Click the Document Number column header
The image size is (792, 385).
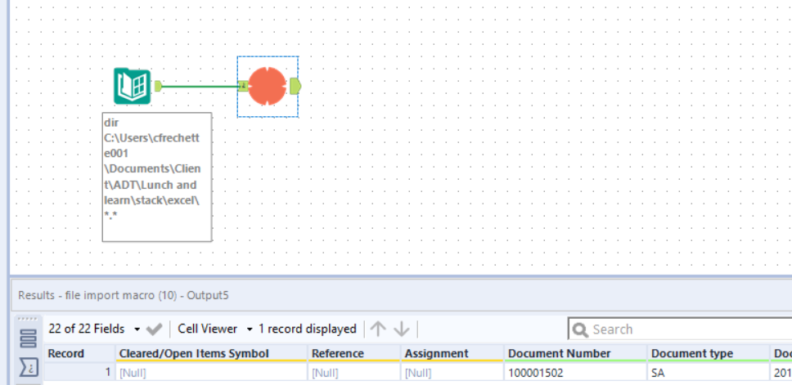(x=575, y=354)
